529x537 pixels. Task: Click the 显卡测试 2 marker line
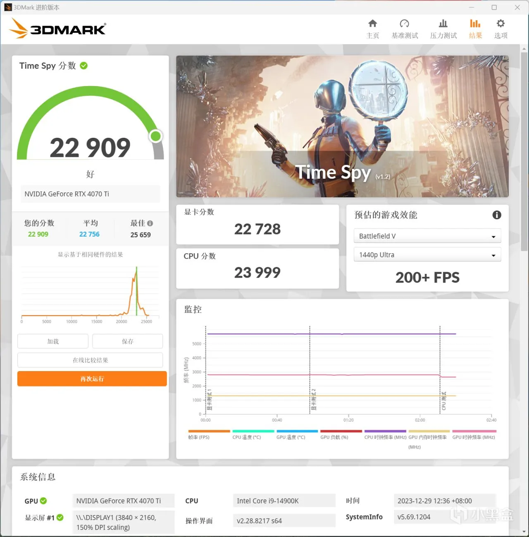[310, 369]
